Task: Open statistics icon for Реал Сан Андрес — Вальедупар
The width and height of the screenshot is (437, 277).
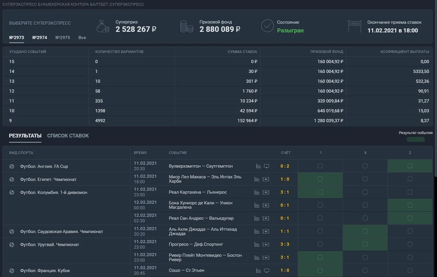Action: [x=257, y=218]
